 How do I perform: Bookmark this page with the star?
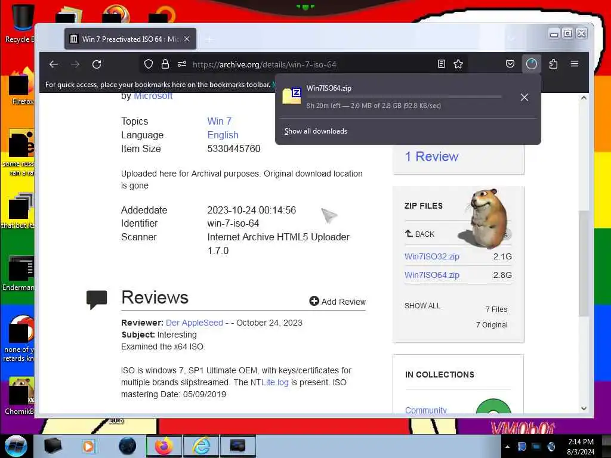(458, 64)
